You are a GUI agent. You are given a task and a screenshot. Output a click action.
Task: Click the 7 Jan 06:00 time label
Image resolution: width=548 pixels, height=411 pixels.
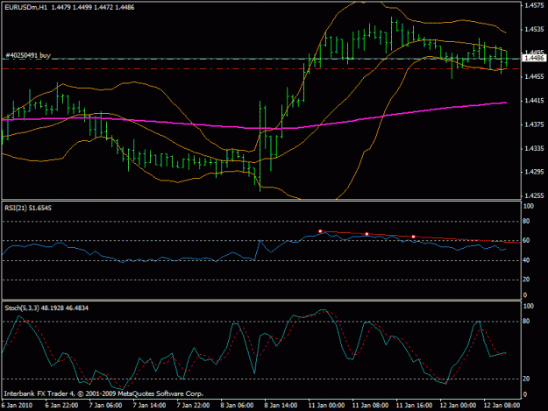coord(105,406)
